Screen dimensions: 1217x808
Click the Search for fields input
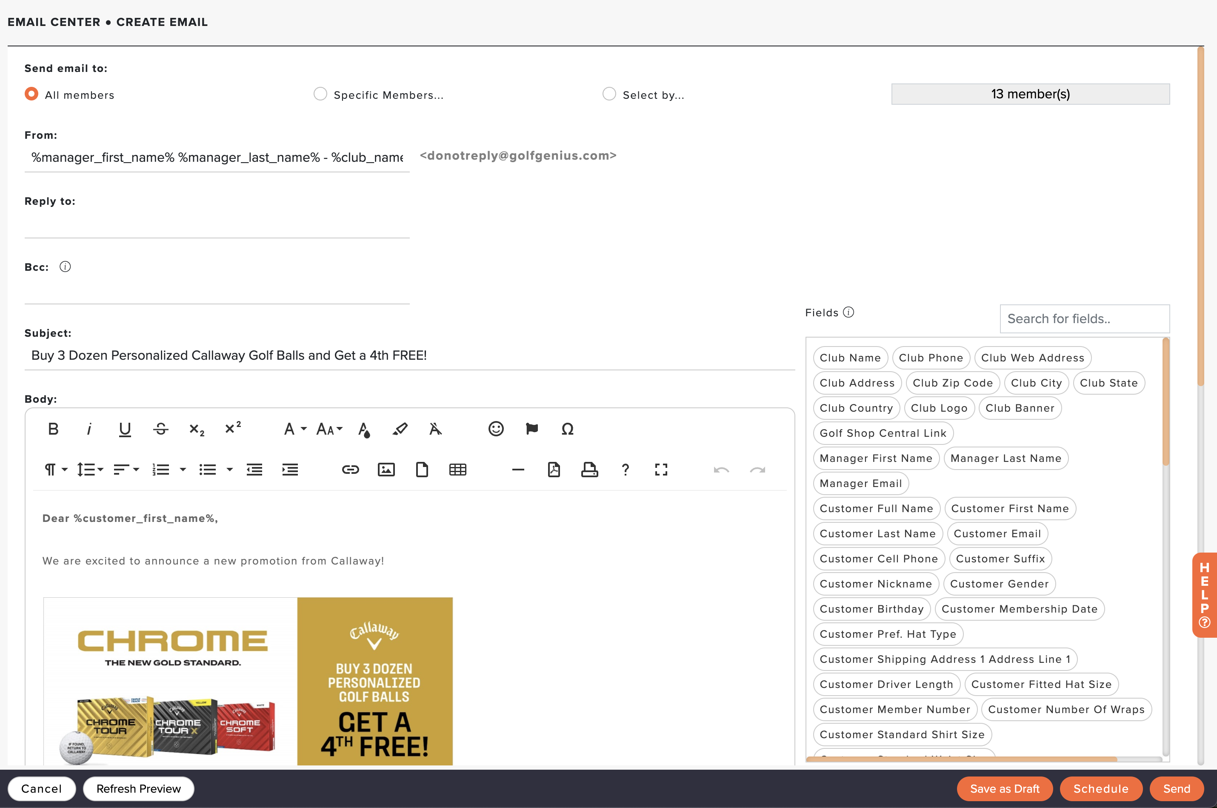(1085, 318)
